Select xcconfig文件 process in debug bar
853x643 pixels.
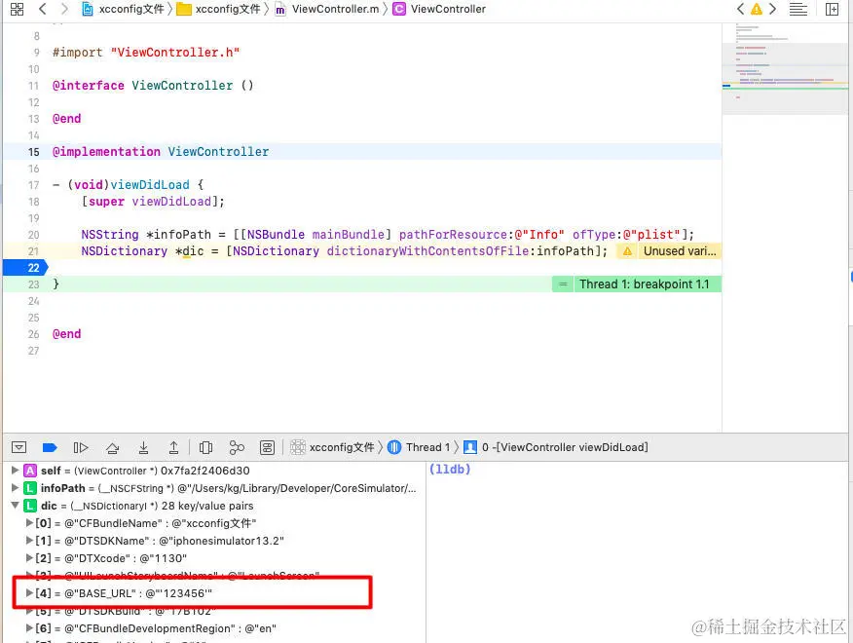tap(332, 447)
